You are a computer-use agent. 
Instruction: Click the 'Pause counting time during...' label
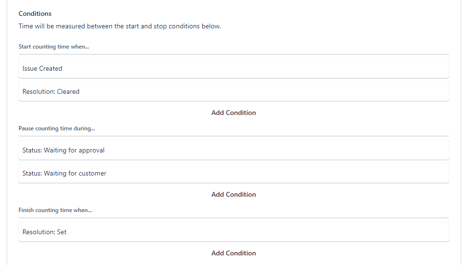(57, 128)
